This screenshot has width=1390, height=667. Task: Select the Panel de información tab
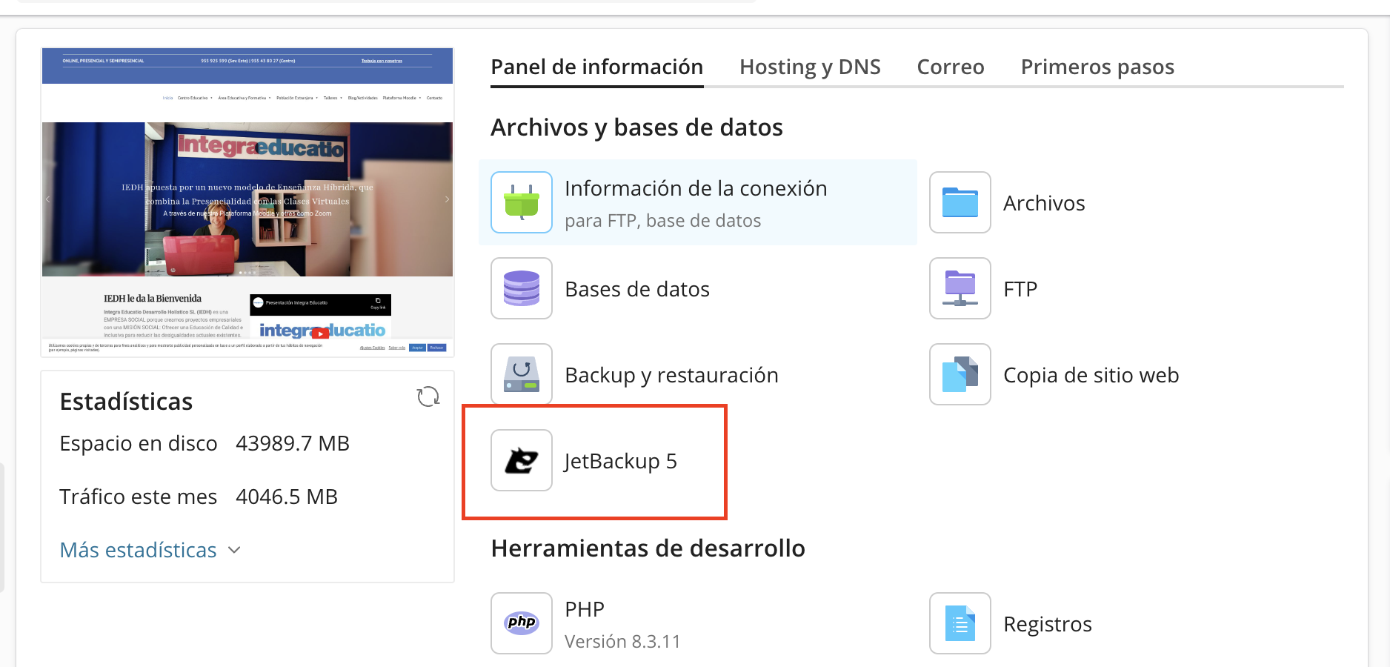click(597, 67)
